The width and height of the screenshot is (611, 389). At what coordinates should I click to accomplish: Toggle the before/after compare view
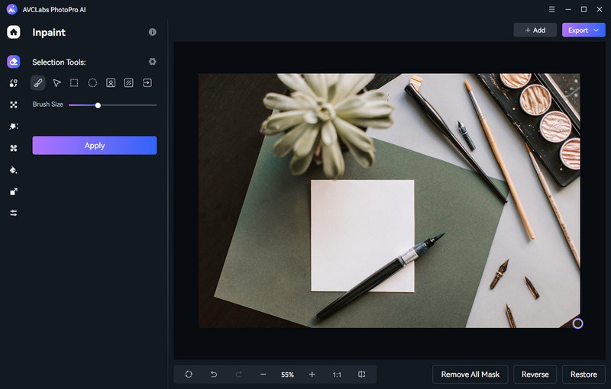361,375
